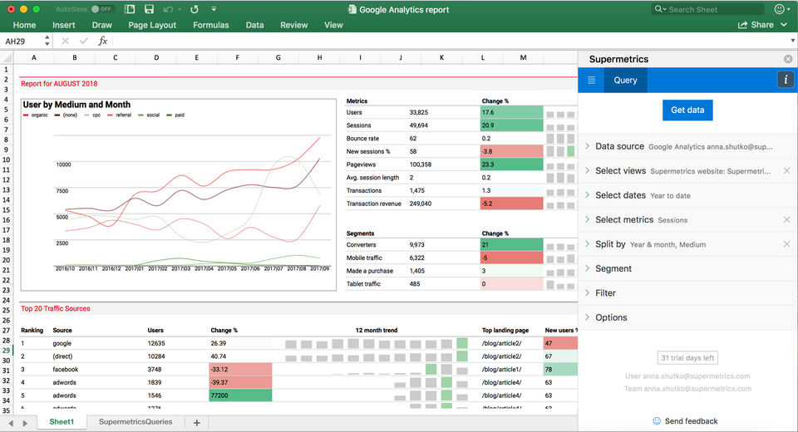Open the Draw ribbon tab
This screenshot has height=432, width=798.
click(x=101, y=25)
